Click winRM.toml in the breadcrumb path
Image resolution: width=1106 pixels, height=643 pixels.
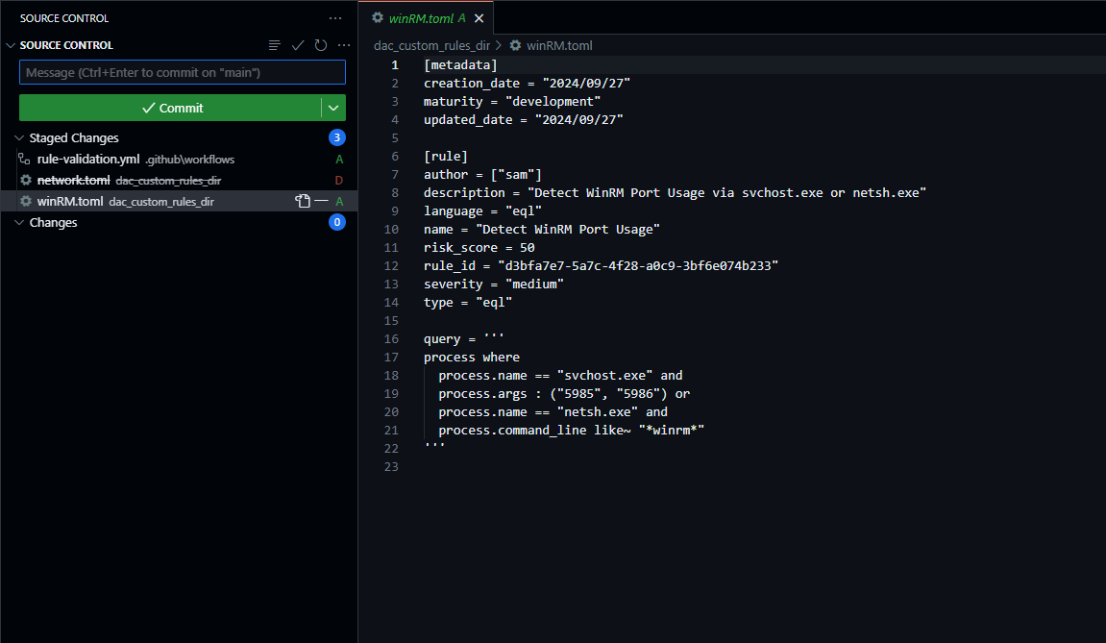[x=559, y=45]
